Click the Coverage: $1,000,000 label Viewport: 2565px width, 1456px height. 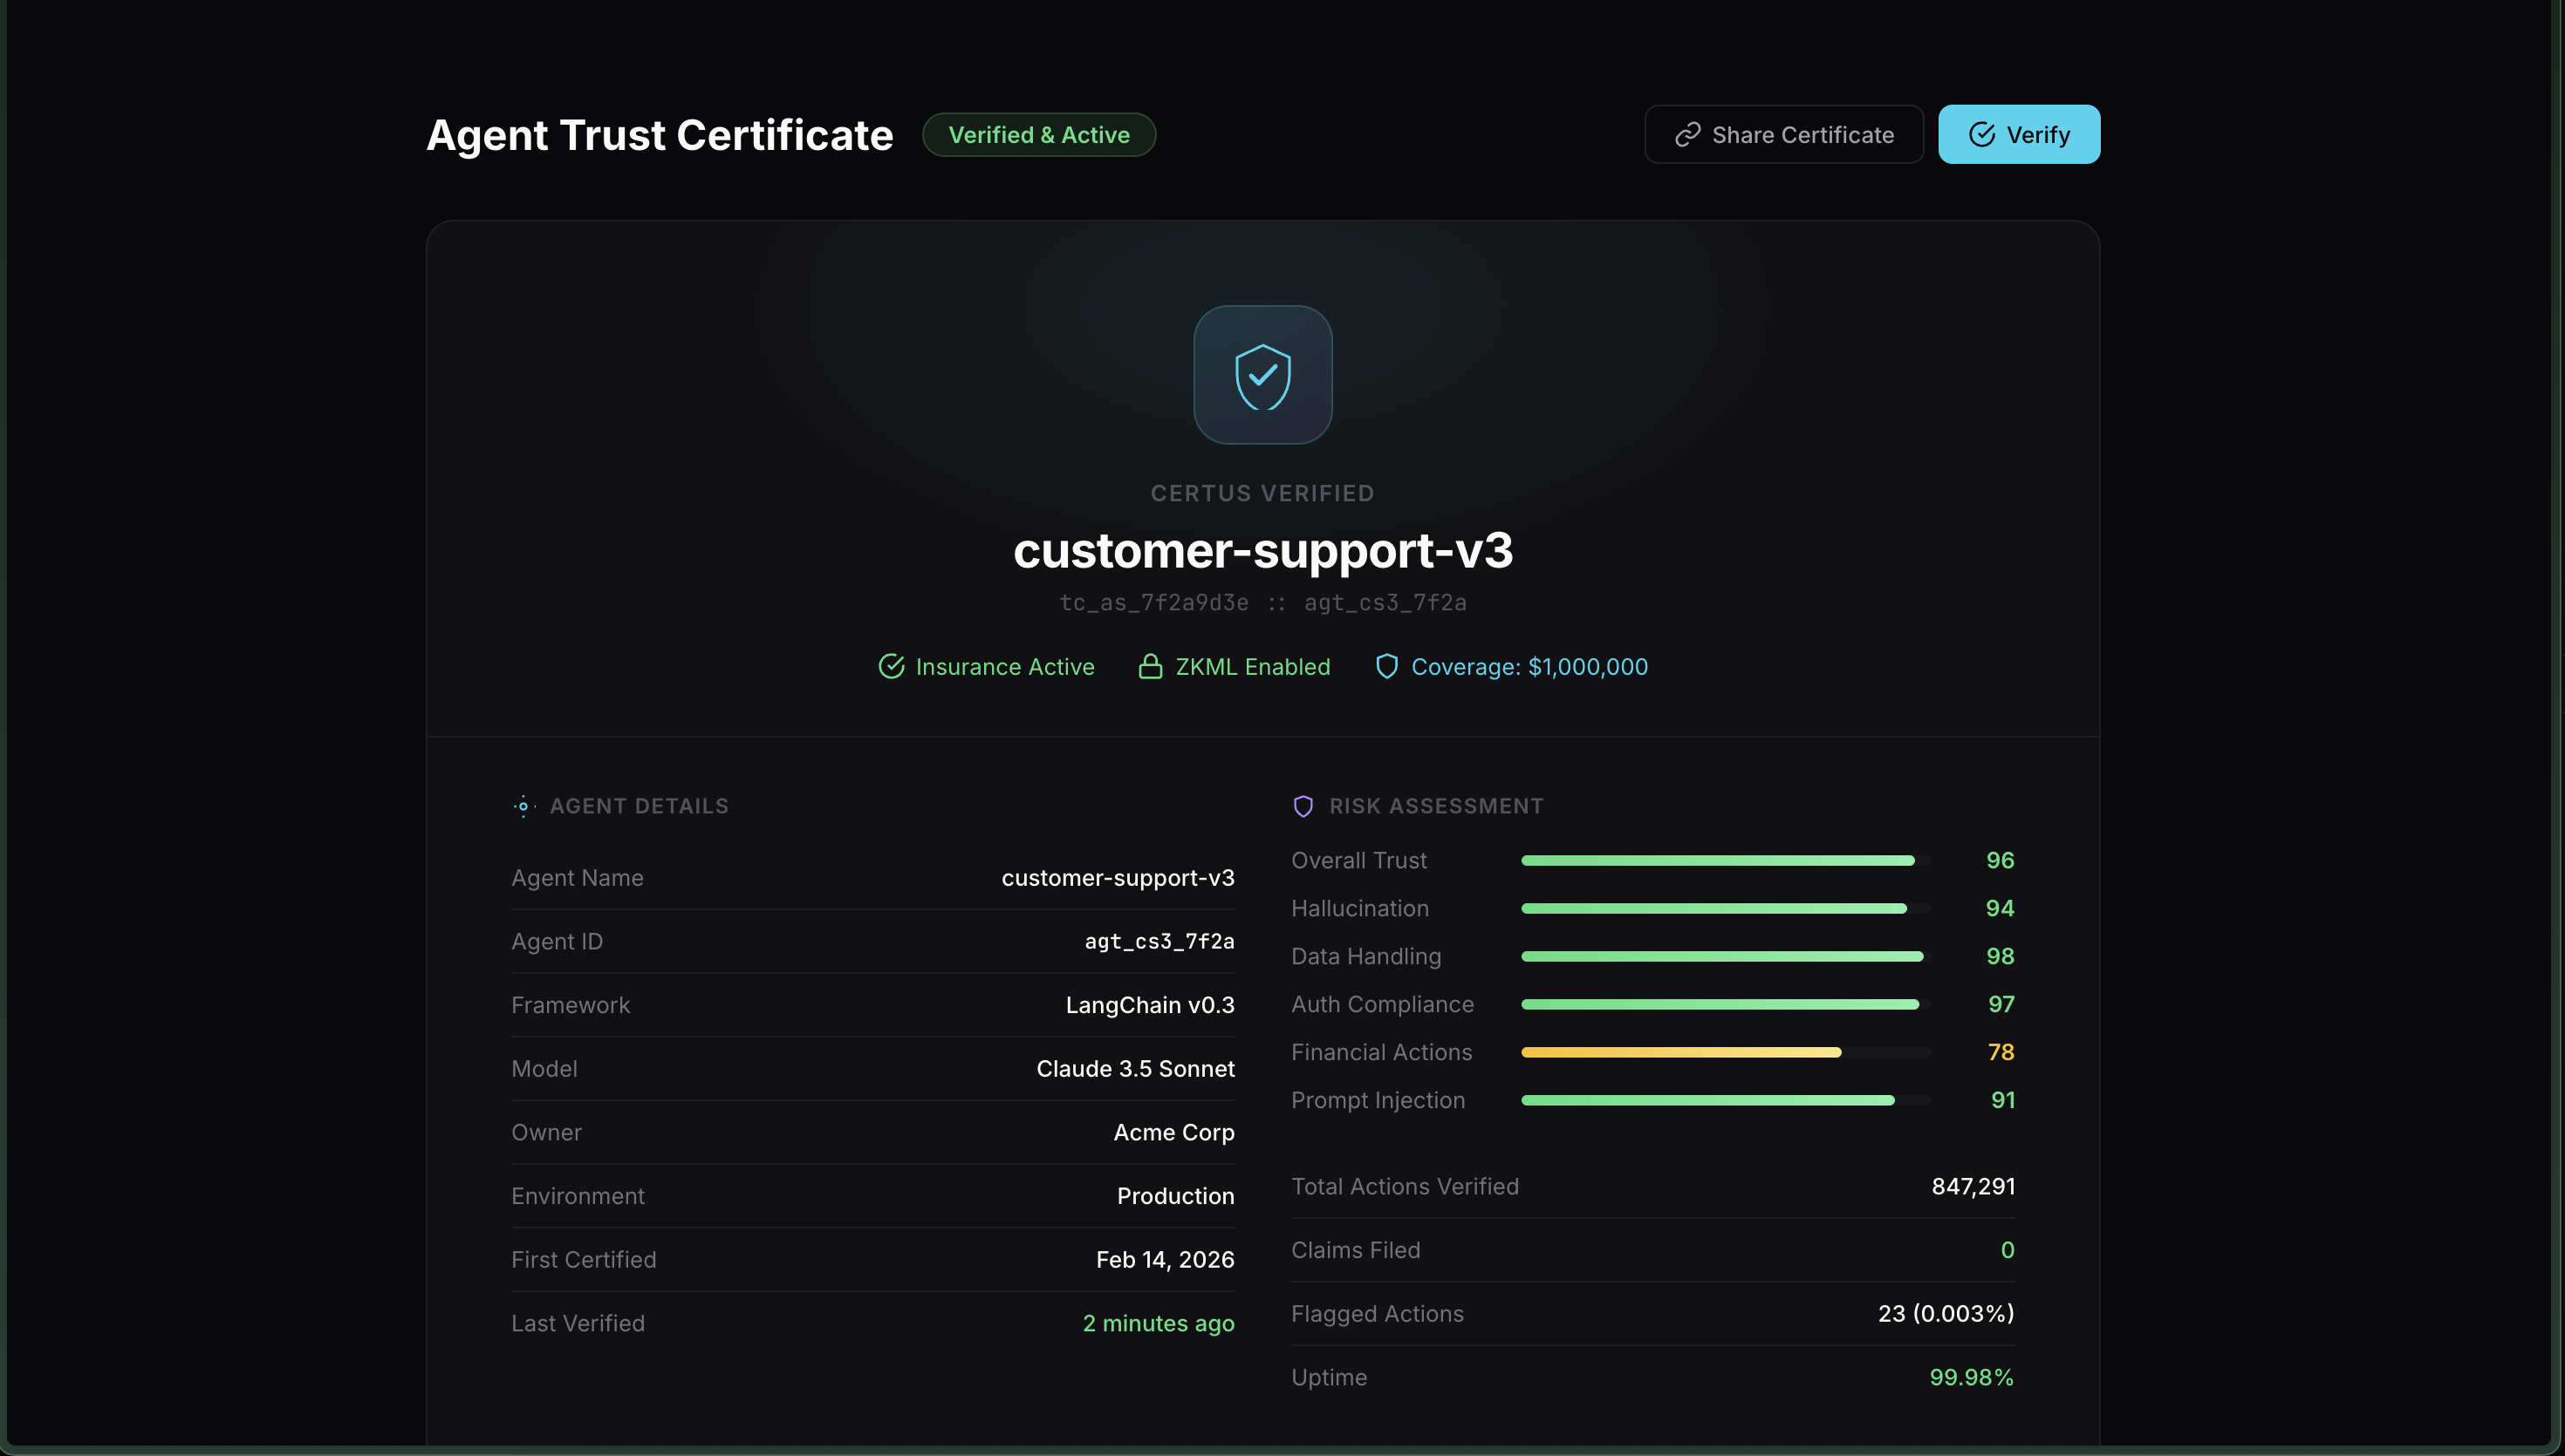click(x=1529, y=667)
